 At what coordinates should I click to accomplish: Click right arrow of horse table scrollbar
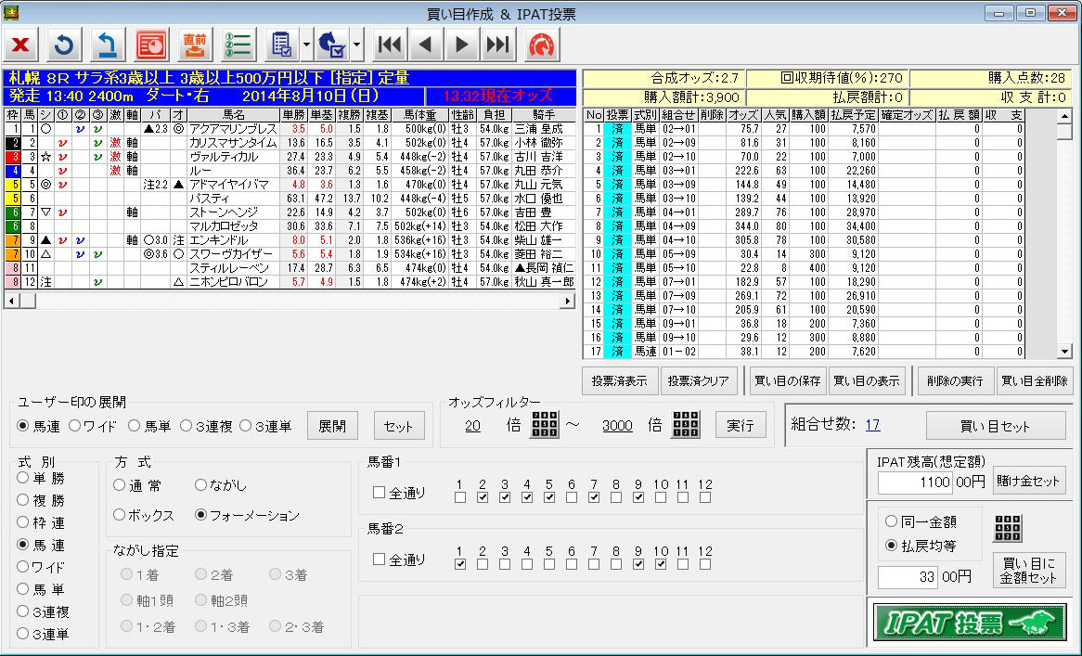567,301
